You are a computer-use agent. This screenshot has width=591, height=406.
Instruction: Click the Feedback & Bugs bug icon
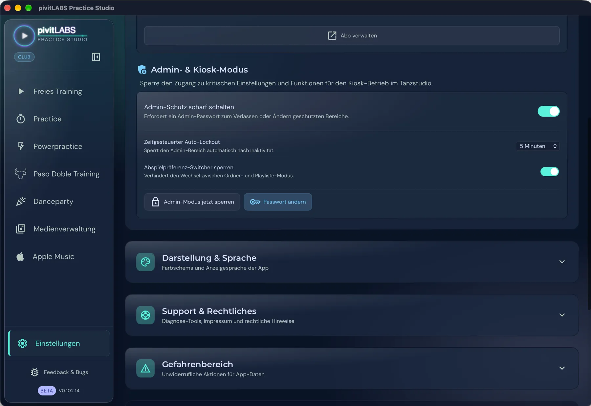(35, 372)
